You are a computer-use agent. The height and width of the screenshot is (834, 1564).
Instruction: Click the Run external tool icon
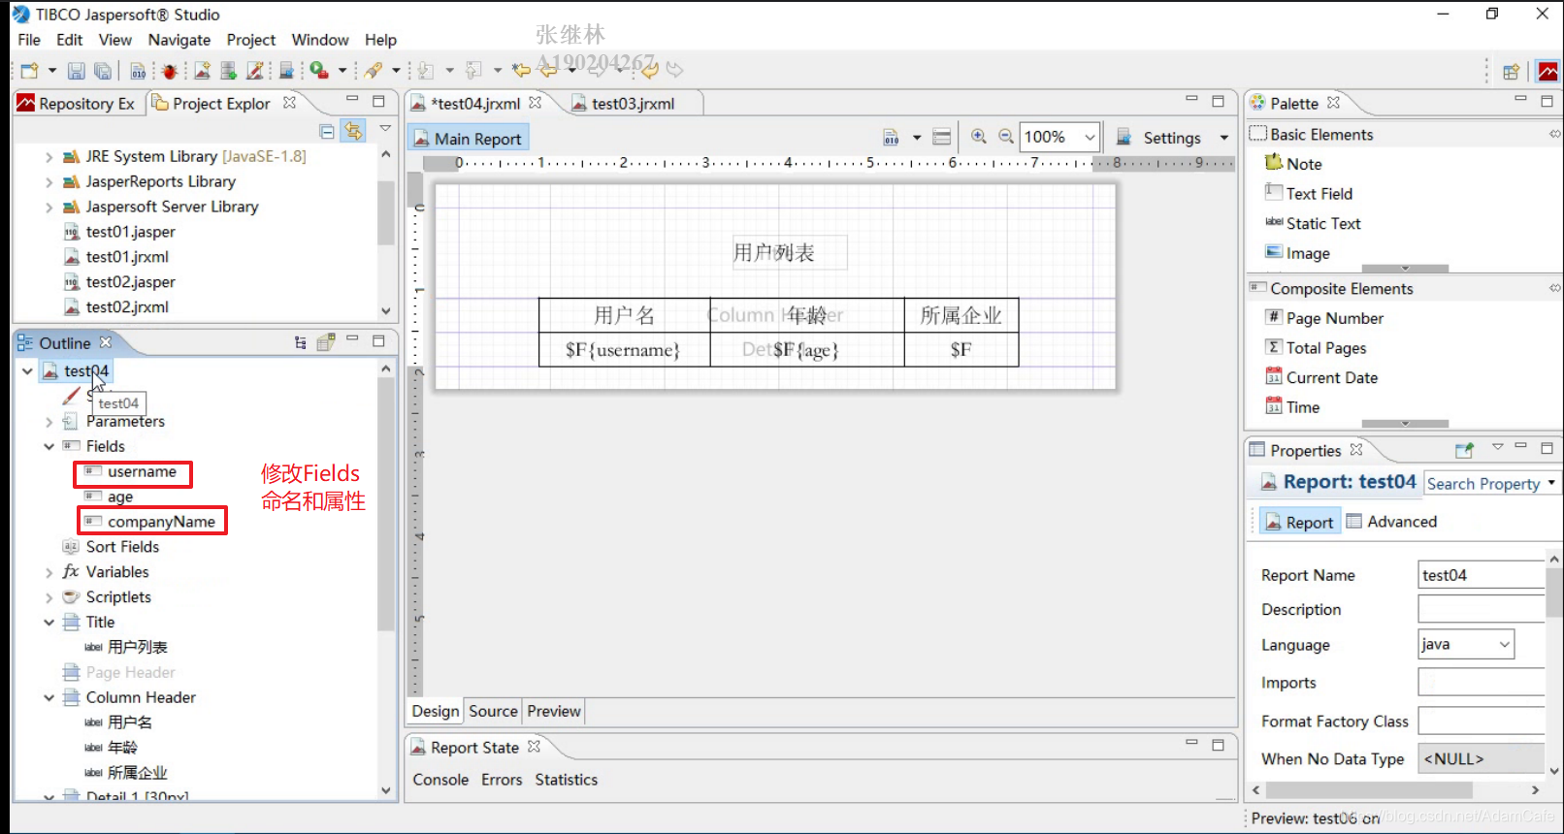click(319, 71)
